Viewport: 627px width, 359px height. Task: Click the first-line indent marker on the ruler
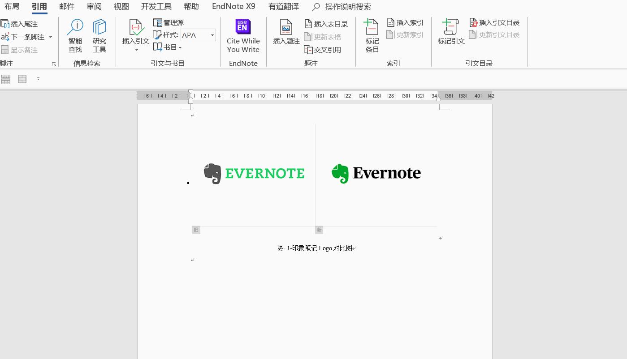coord(191,92)
